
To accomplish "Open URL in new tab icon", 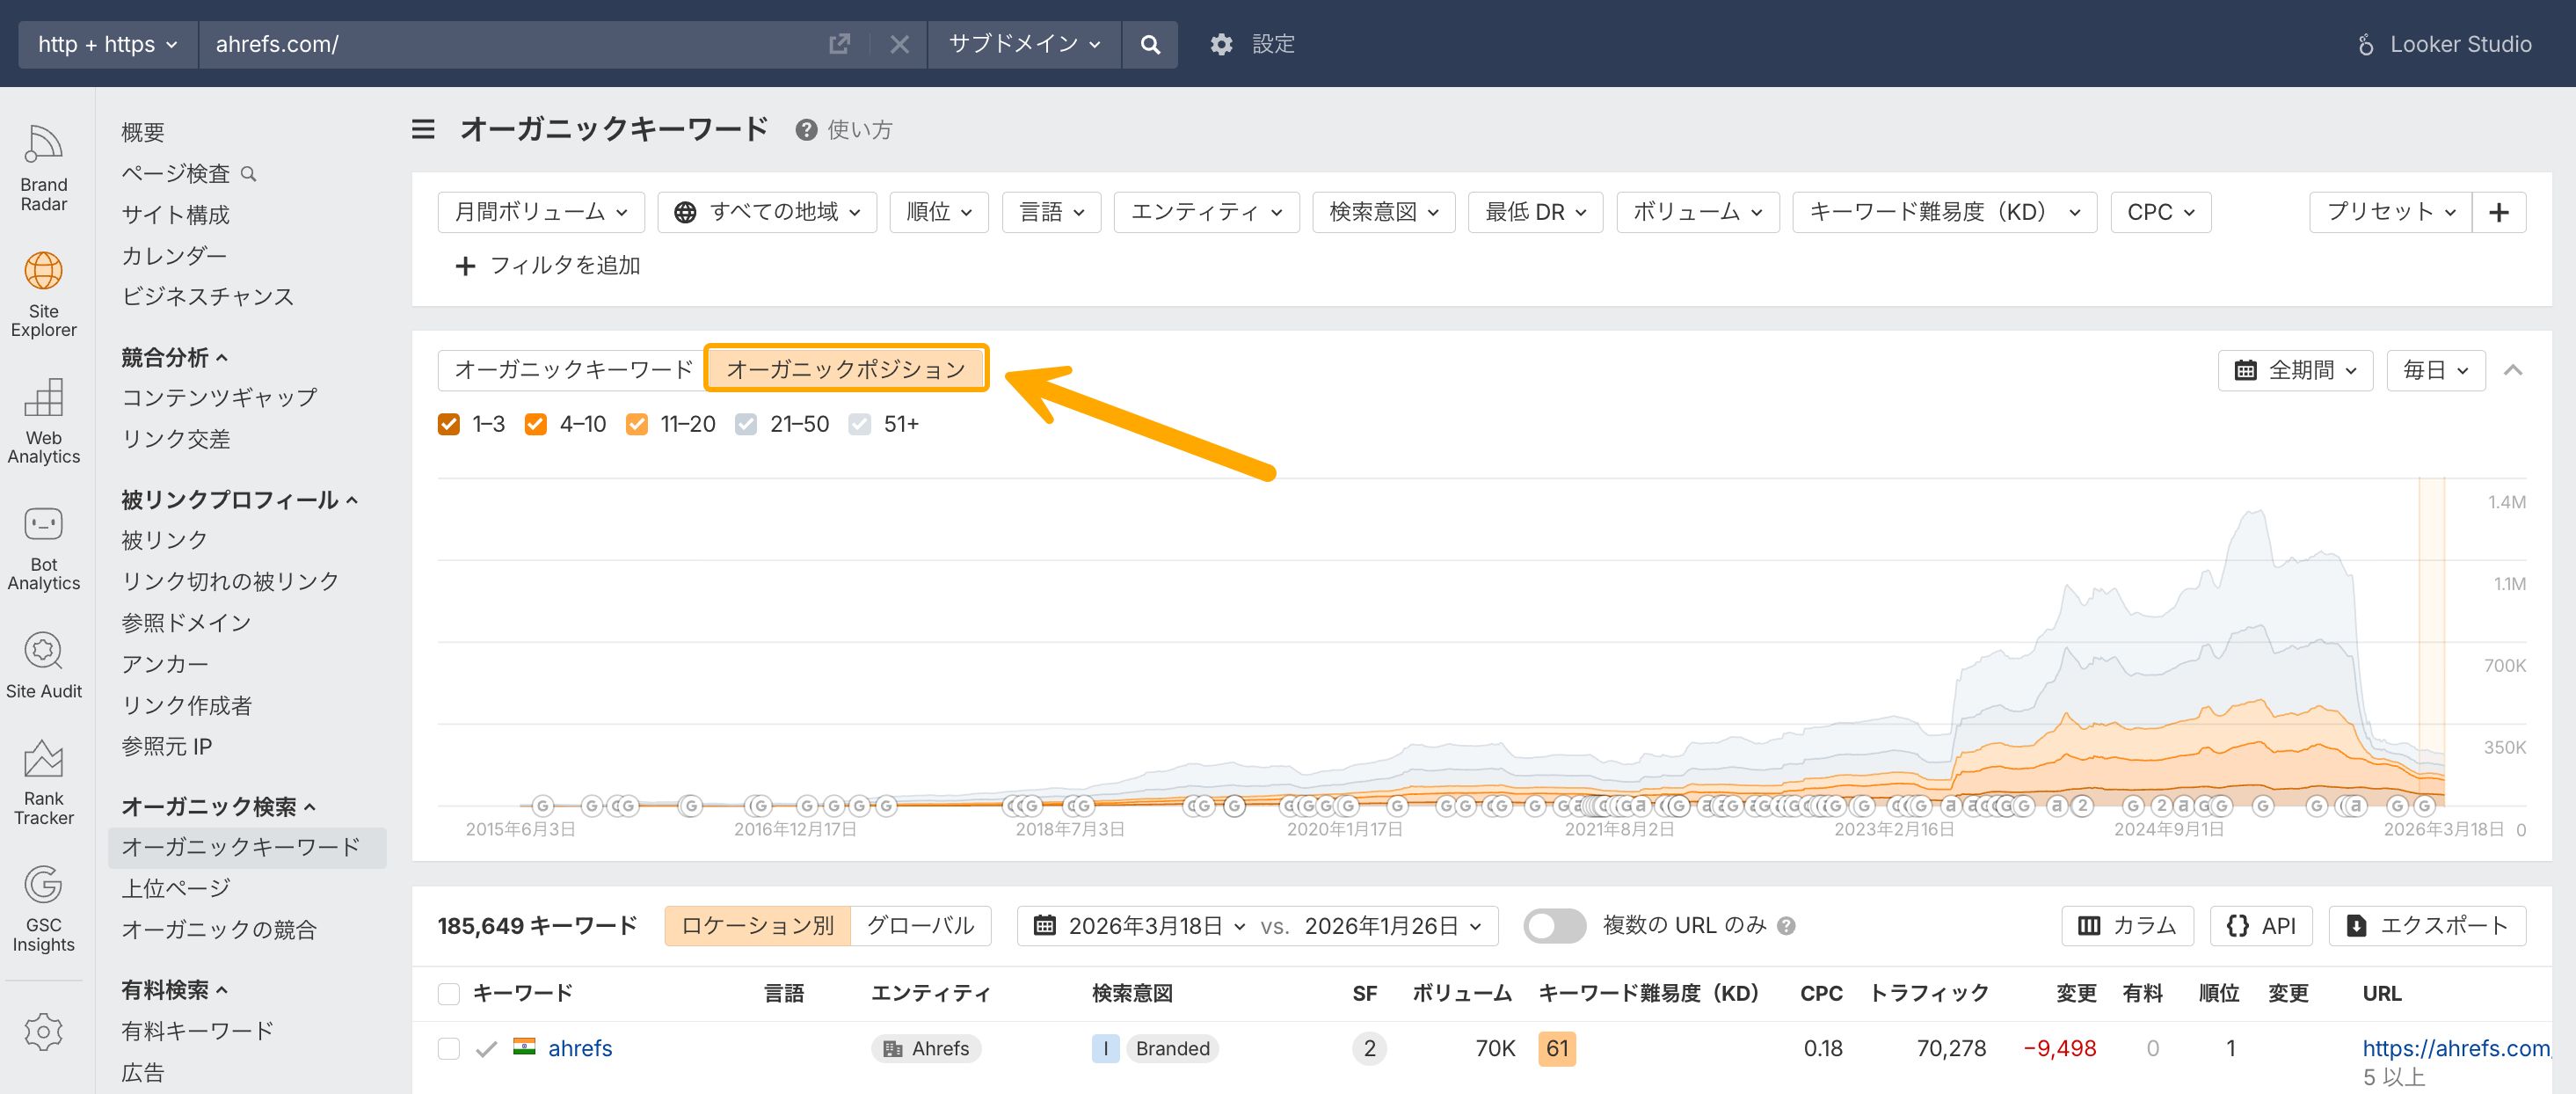I will 839,44.
